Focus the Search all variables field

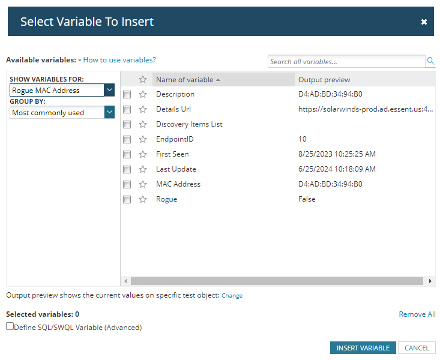[346, 61]
